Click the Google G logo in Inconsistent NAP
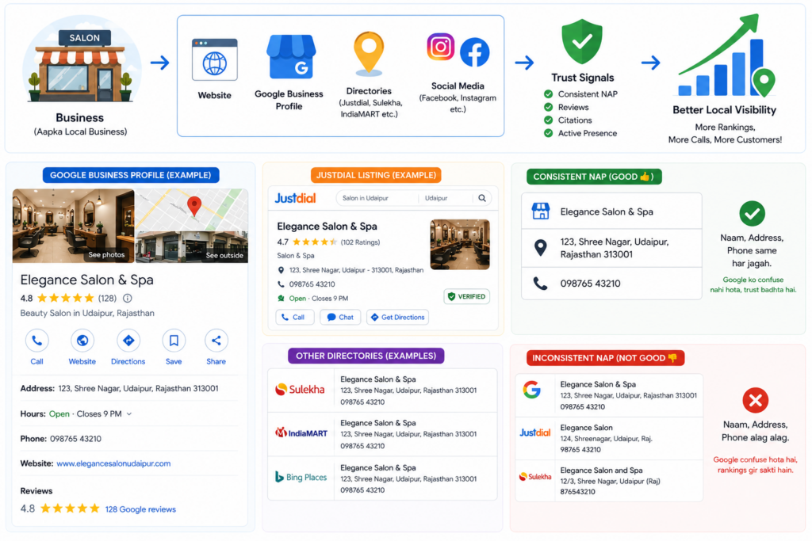 [x=532, y=390]
